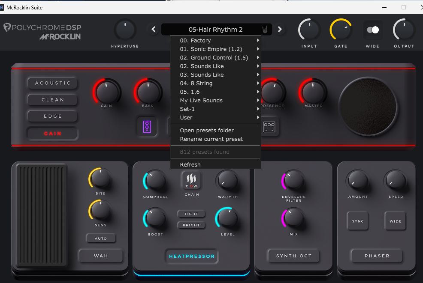Click the HYPERTUNE knob

coord(125,30)
